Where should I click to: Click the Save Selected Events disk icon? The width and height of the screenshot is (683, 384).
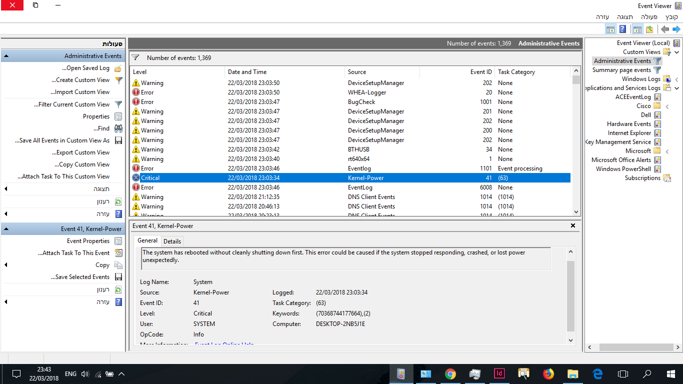(x=118, y=277)
